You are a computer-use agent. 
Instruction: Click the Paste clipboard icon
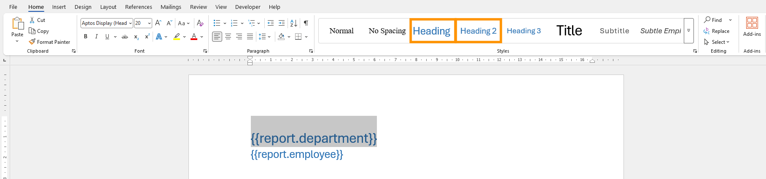(x=17, y=23)
